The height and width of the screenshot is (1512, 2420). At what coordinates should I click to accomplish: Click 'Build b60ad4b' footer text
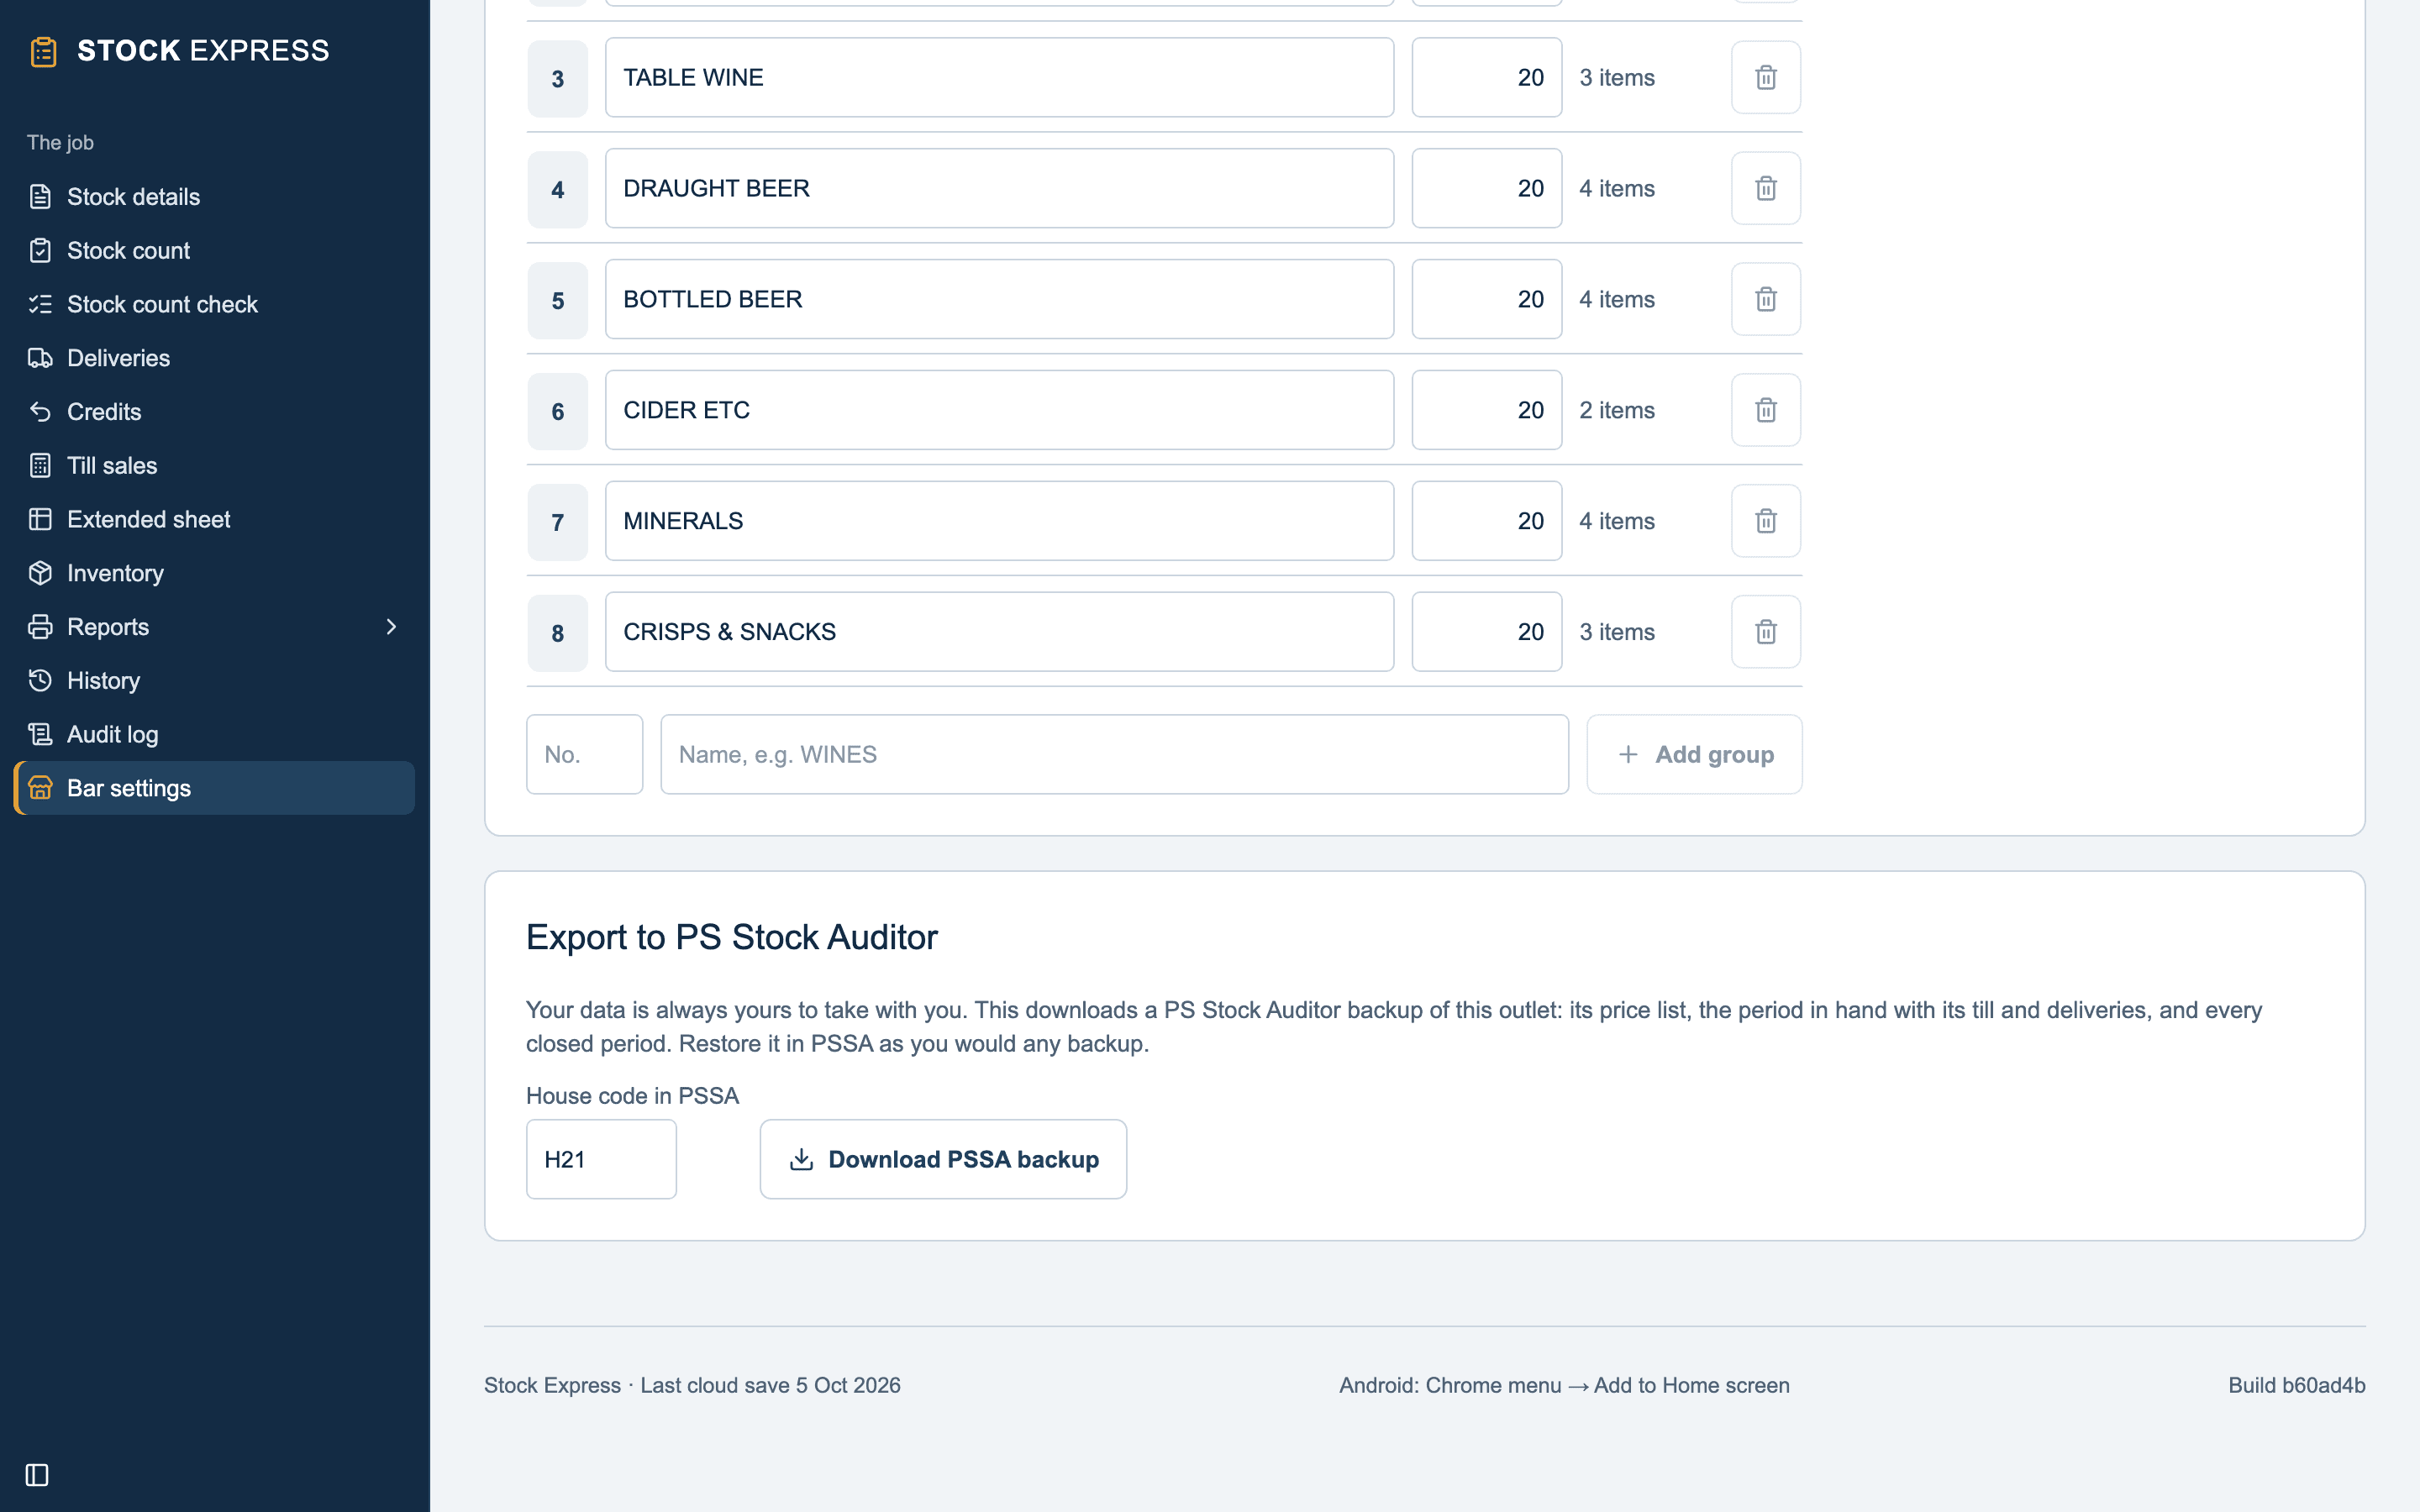click(x=2296, y=1385)
